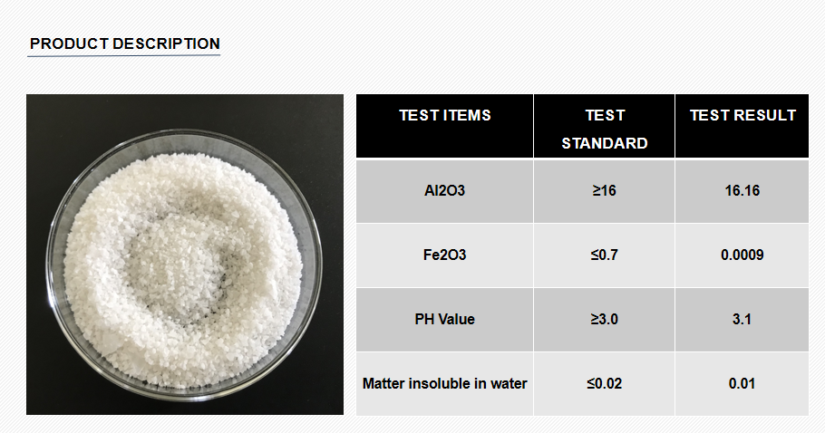Click the ≥16 standard cell
The height and width of the screenshot is (433, 825).
(604, 191)
